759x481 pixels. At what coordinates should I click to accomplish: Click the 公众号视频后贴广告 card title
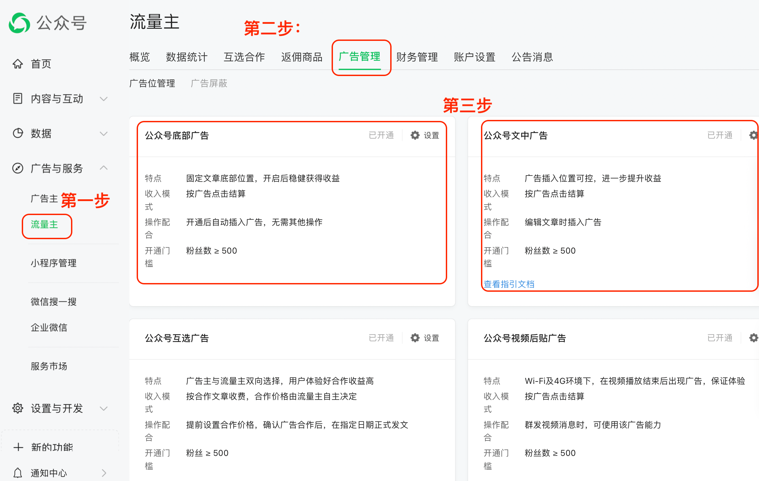pyautogui.click(x=525, y=338)
